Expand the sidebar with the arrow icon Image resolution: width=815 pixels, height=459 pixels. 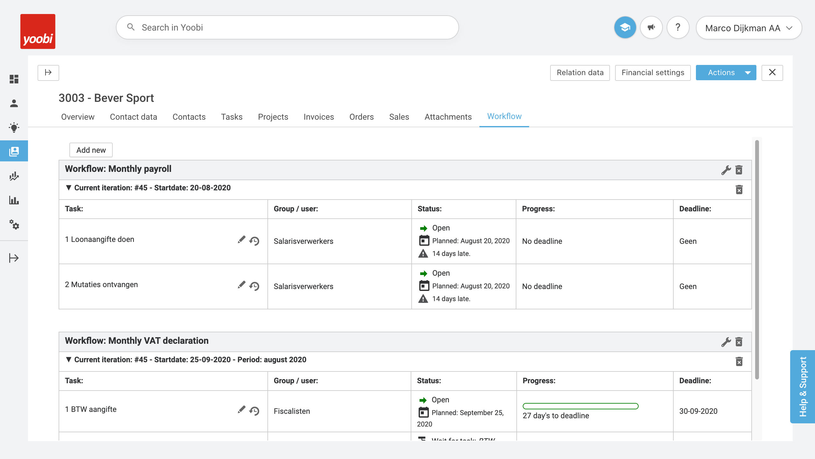click(14, 258)
